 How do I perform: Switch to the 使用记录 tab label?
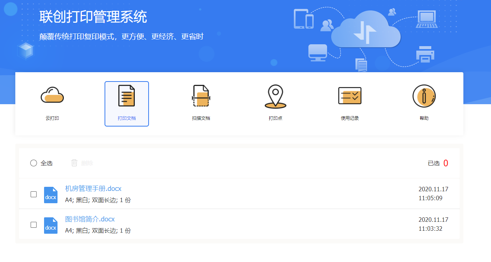[349, 118]
